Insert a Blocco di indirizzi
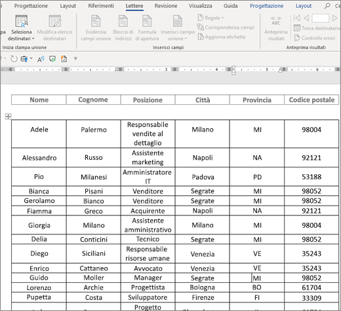Image resolution: width=341 pixels, height=311 pixels. pos(123,28)
